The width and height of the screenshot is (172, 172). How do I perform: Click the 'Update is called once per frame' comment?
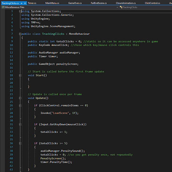pyautogui.click(x=55, y=94)
